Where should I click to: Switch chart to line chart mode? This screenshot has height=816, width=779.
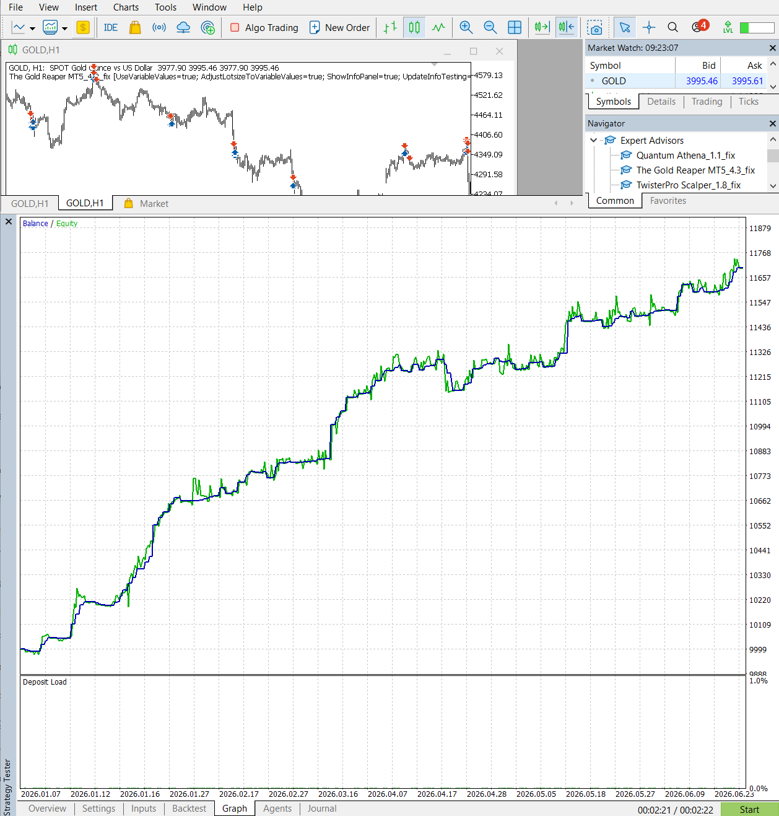coord(438,27)
